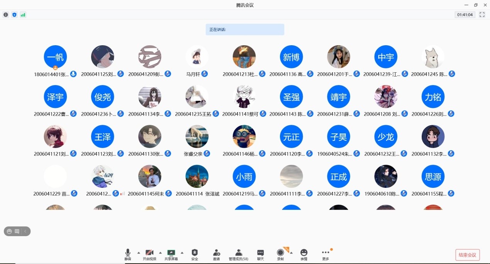This screenshot has width=490, height=264.
Task: Open the 更多 more options menu
Action: (326, 254)
